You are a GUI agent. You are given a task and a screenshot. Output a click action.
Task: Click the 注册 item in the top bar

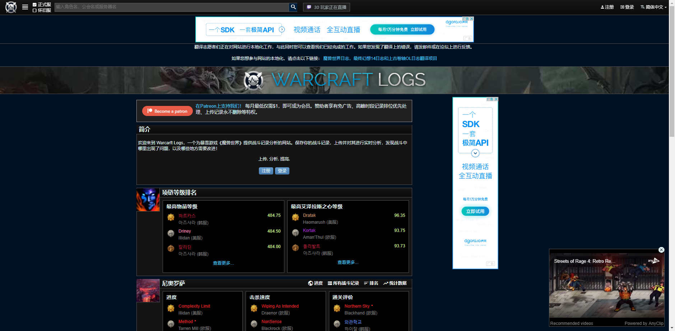pyautogui.click(x=607, y=7)
